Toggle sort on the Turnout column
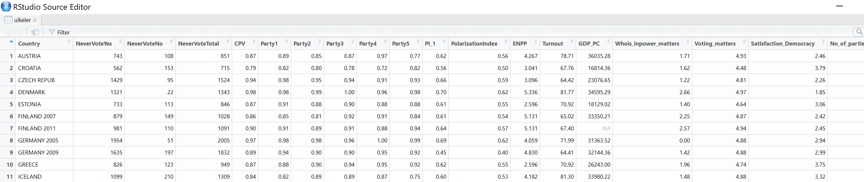The height and width of the screenshot is (182, 864). coord(572,42)
